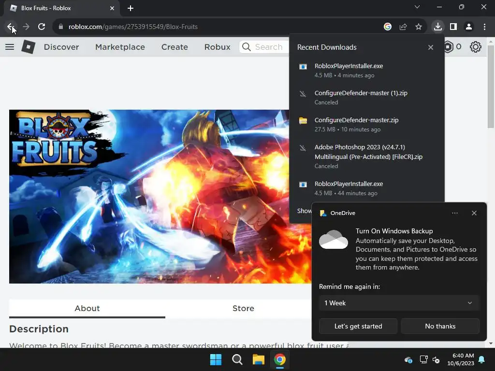Select the canceled ConfigureDefender-master (1).zip entry
Viewport: 495px width, 371px height.
[x=367, y=98]
